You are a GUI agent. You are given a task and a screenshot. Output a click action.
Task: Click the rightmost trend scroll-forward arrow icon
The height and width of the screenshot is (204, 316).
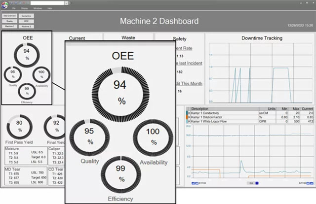312,183
